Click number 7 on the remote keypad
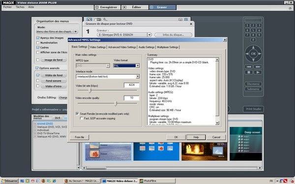Viewport: 295px width, 184px height. click(x=247, y=35)
